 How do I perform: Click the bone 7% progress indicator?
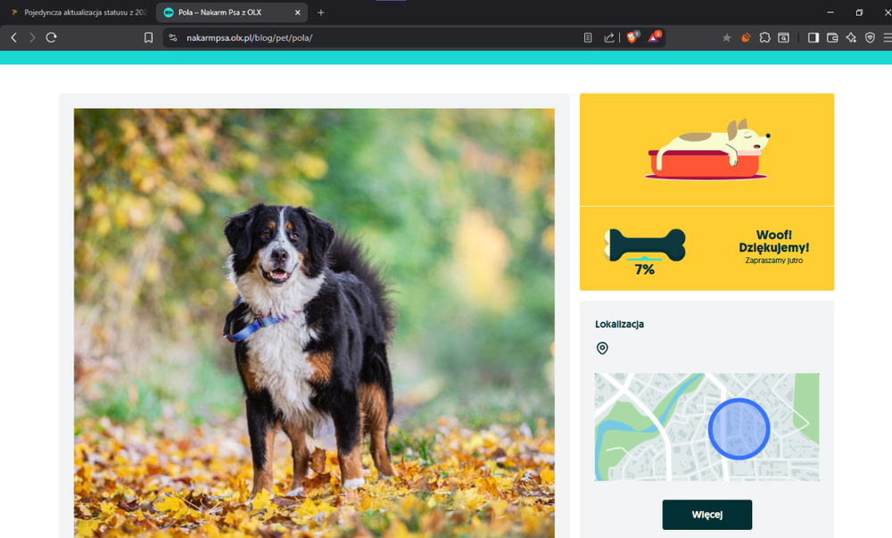(x=645, y=252)
